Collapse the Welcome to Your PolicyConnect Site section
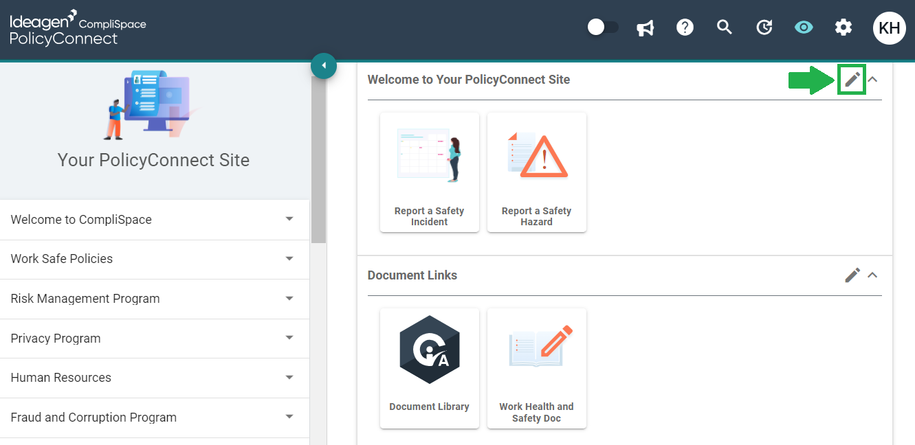 [873, 80]
